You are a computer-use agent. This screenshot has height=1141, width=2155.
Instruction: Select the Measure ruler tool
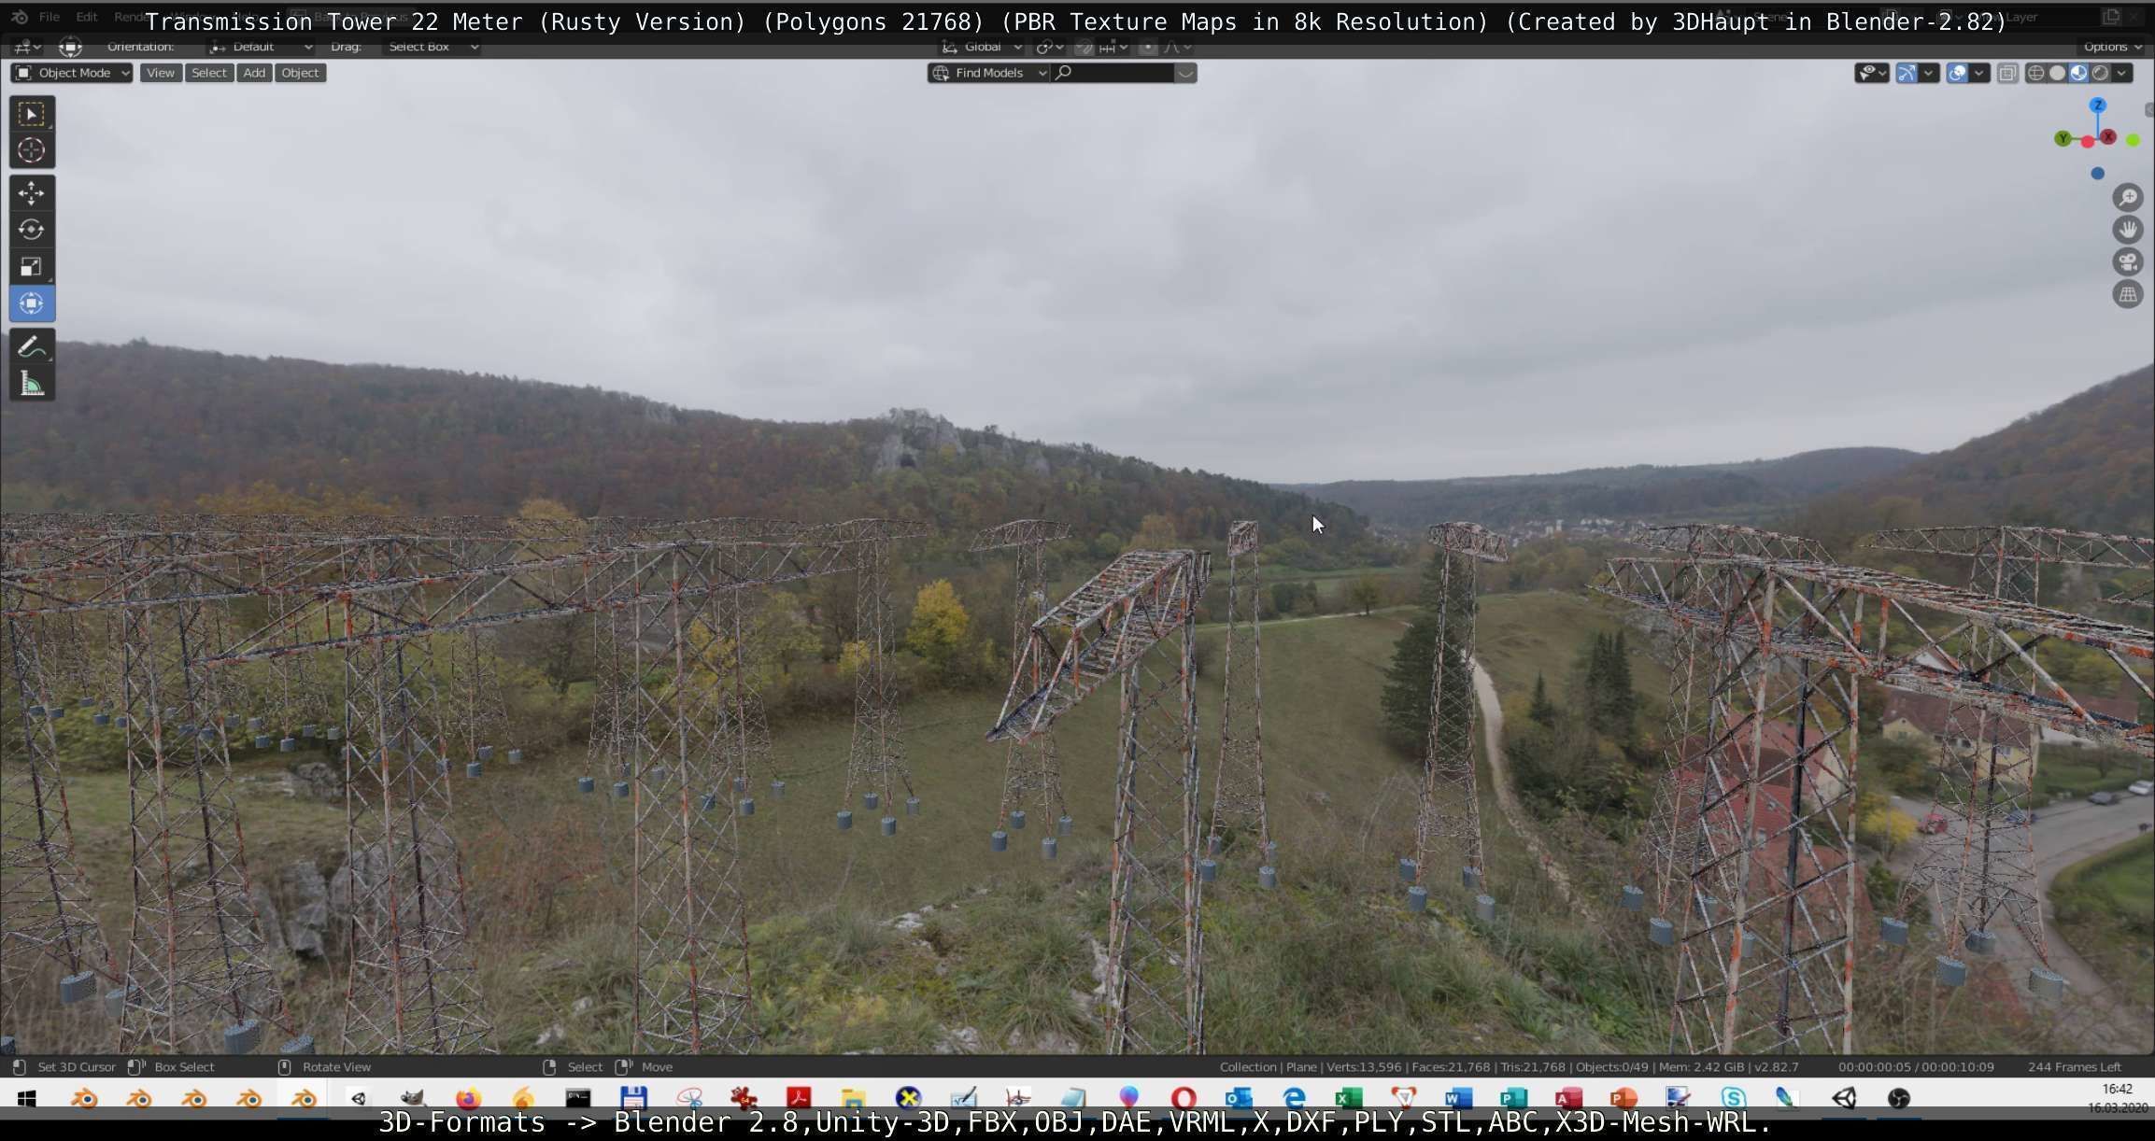click(31, 384)
